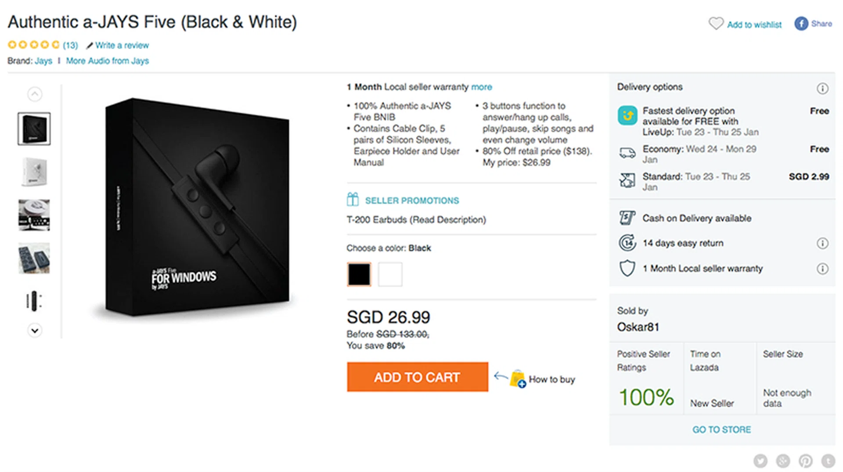Click the Facebook share icon
The width and height of the screenshot is (843, 472).
[801, 24]
